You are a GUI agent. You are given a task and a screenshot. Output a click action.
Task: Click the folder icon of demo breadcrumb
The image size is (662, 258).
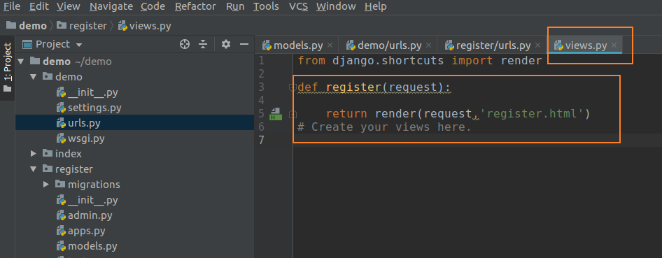pyautogui.click(x=11, y=25)
